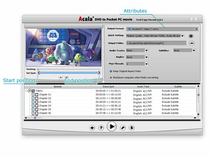212x157 pixels.
Task: Click Chapter 05 English AC3 6ch audio
Action: coord(143,110)
